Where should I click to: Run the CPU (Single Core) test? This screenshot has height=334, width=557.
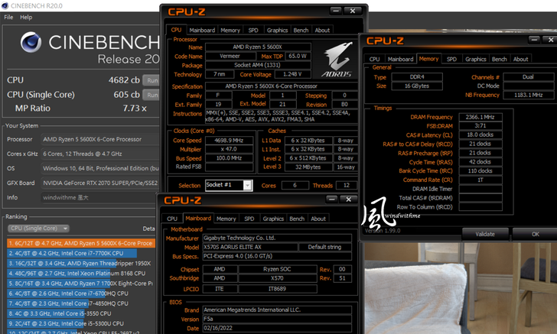[x=152, y=94]
